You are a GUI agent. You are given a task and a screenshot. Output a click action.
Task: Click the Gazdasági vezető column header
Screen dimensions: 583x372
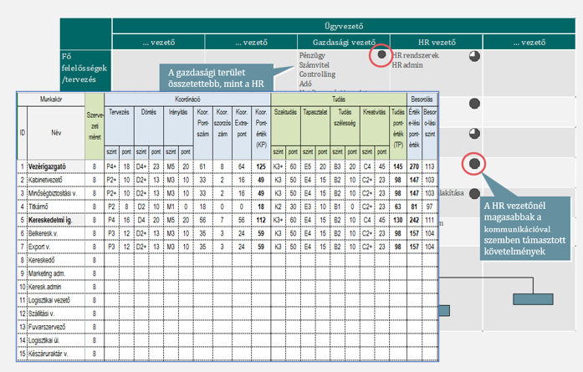click(344, 40)
